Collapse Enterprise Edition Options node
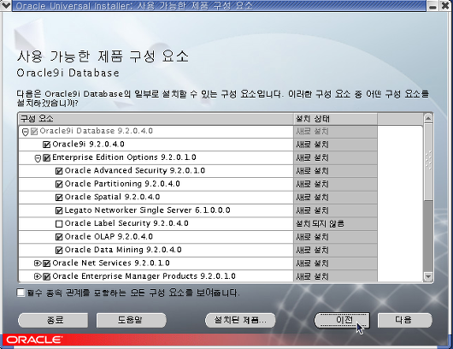The width and height of the screenshot is (453, 349). click(x=38, y=158)
